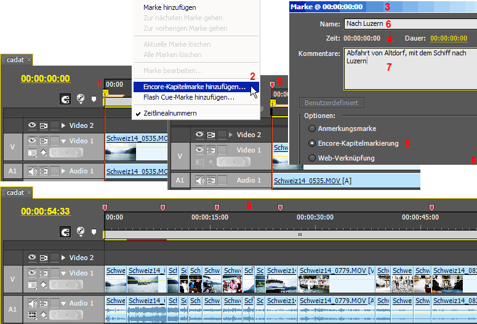Collapse Video 1 track in top-left timeline
Image resolution: width=477 pixels, height=324 pixels.
tap(63, 141)
